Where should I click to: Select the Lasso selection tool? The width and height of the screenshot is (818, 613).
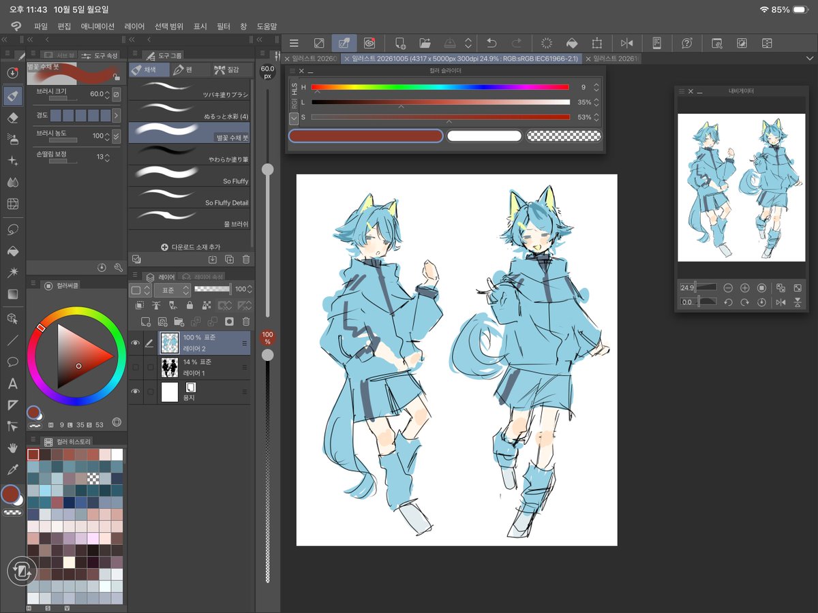[12, 229]
